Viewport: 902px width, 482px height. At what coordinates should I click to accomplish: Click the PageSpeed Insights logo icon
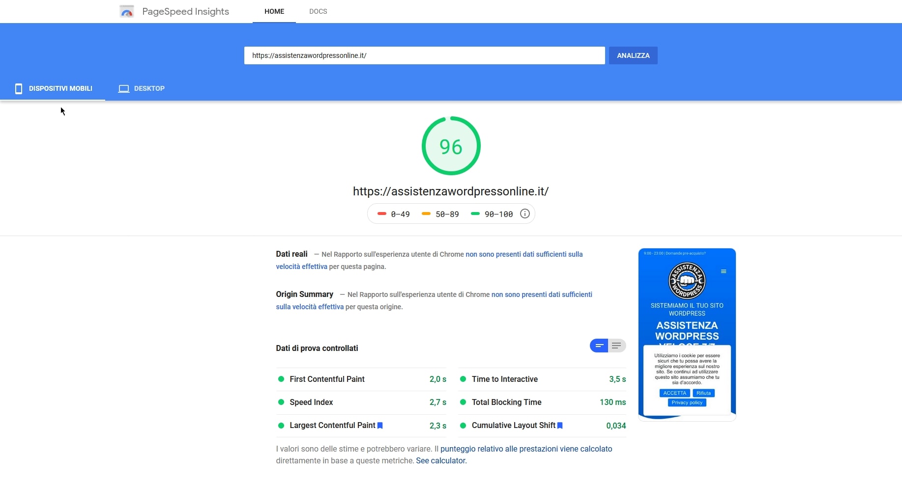[127, 11]
